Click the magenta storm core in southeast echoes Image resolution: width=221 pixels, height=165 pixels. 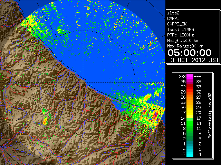(156, 115)
